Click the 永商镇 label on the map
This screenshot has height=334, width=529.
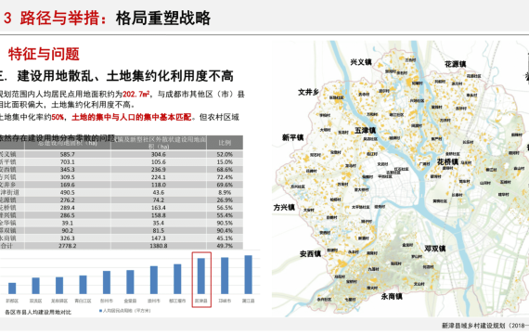[392, 297]
